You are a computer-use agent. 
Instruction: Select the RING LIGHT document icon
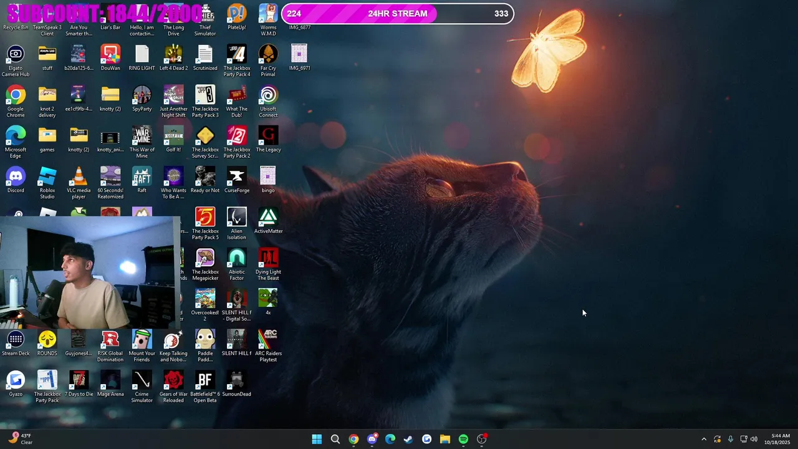[x=142, y=58]
